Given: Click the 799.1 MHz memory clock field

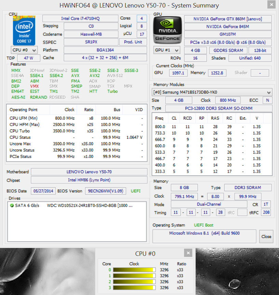Looking at the screenshot, I should 184,197.
